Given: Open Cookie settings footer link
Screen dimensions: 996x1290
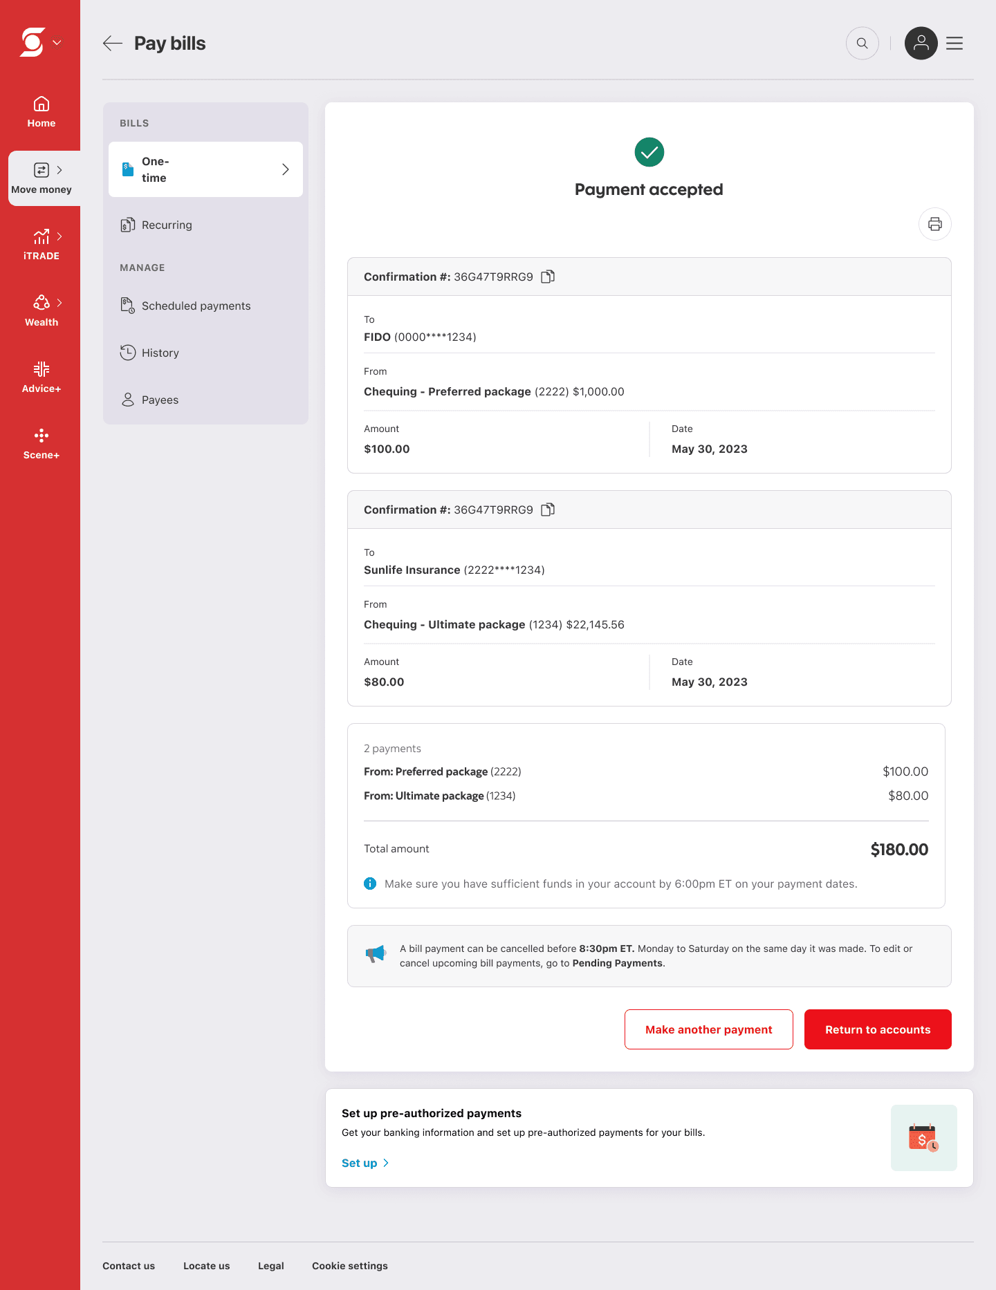Looking at the screenshot, I should tap(350, 1266).
